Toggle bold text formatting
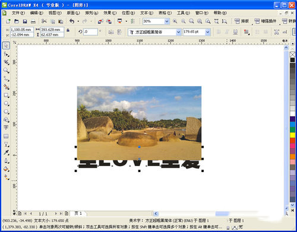Screen dimensions: 297x232 (x=219, y=32)
